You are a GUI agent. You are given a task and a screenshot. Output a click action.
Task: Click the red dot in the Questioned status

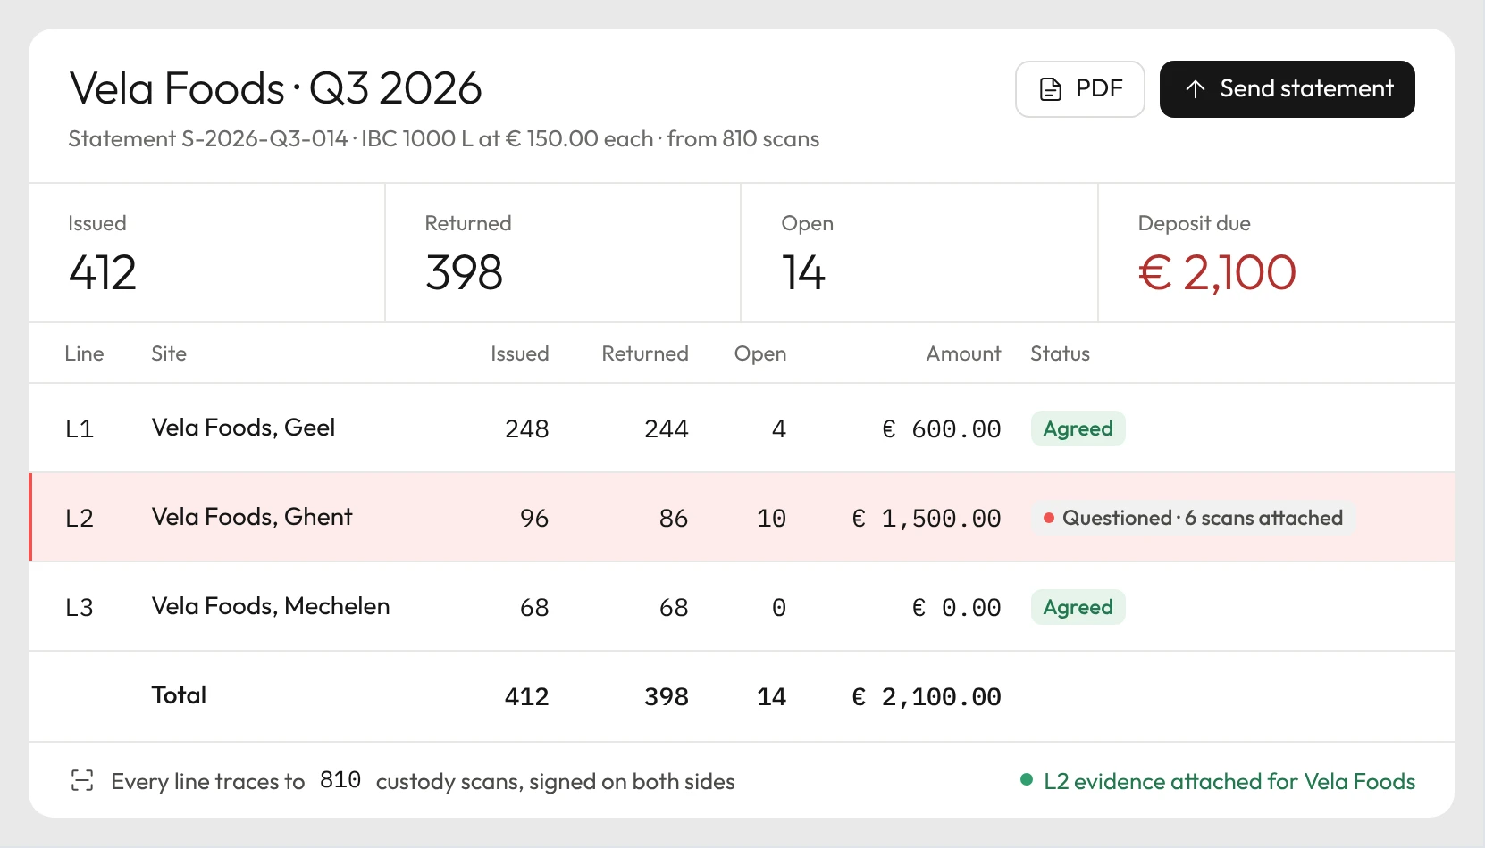click(x=1049, y=518)
